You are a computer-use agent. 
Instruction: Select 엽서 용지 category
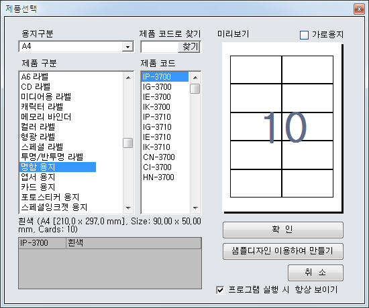[x=38, y=177]
